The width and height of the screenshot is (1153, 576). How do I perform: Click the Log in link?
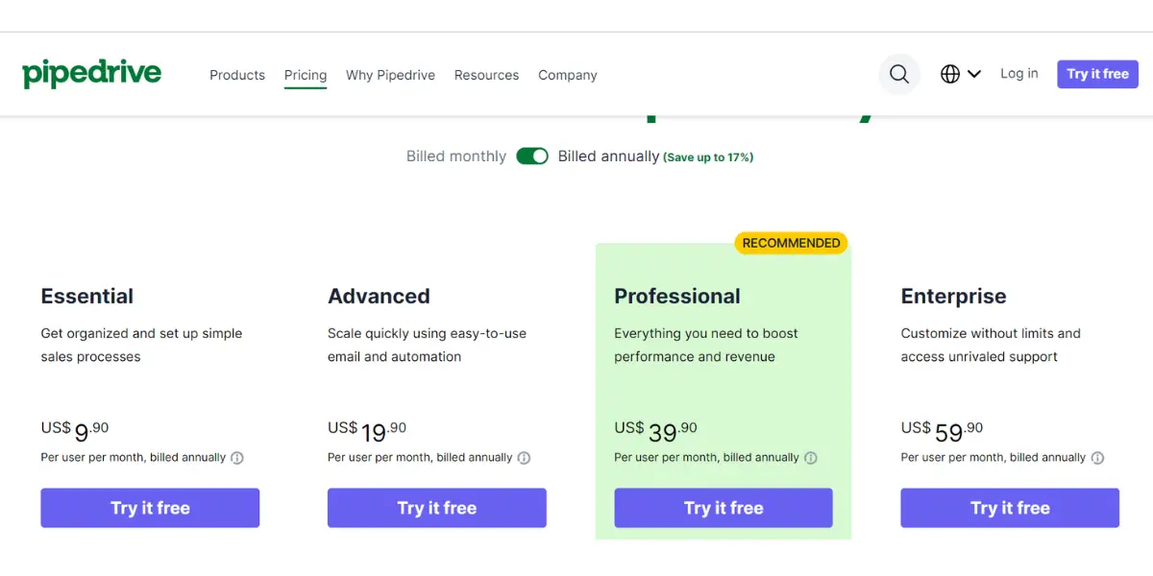click(1019, 73)
